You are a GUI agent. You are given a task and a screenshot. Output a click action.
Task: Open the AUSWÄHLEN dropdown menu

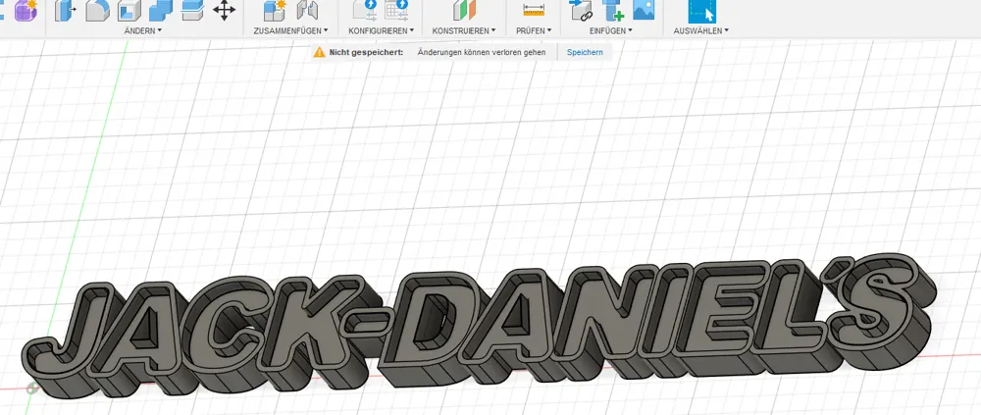point(700,30)
